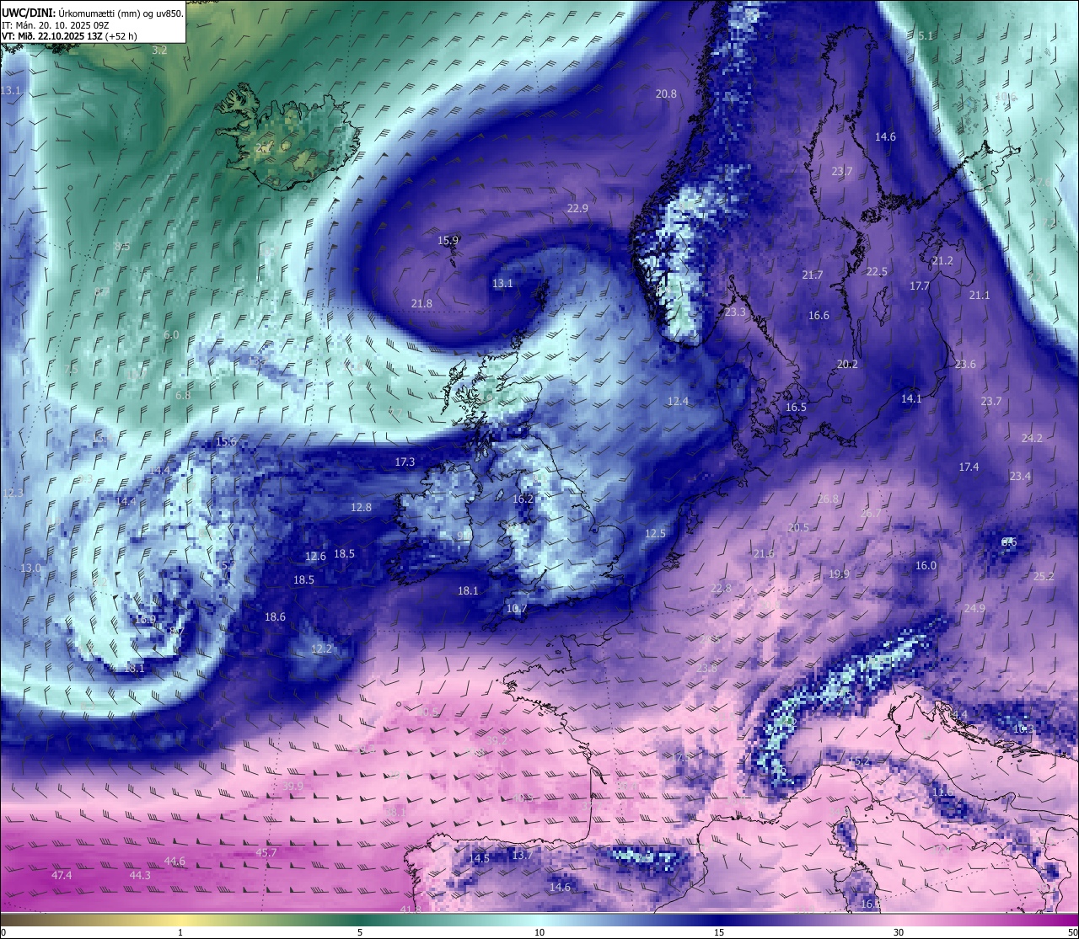The image size is (1079, 939).
Task: Click the 19.9 value on the map
Action: point(839,574)
